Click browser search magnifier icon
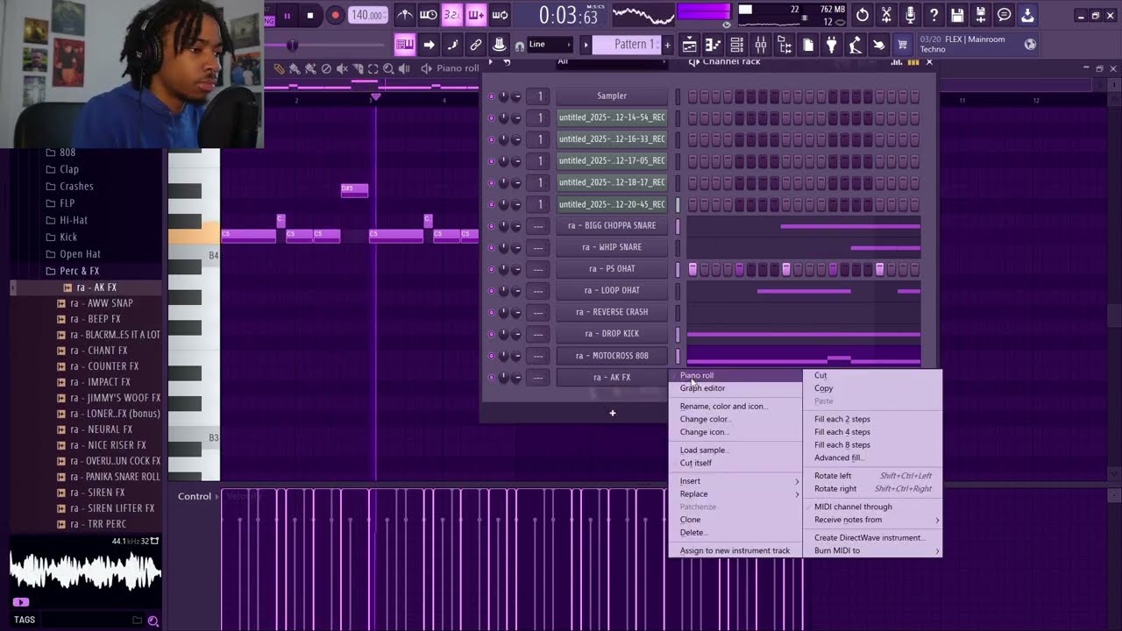This screenshot has width=1122, height=631. pyautogui.click(x=153, y=620)
